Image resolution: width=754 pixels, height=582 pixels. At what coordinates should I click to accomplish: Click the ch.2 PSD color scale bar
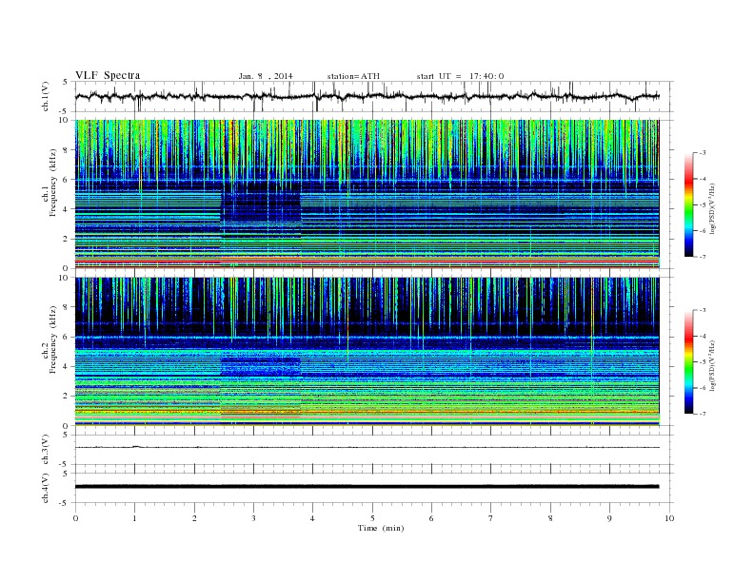tap(689, 362)
